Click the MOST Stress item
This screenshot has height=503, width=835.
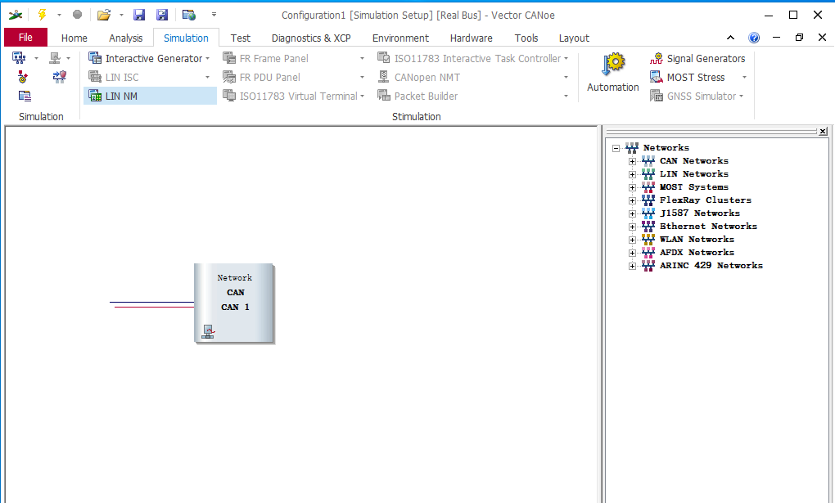(688, 77)
